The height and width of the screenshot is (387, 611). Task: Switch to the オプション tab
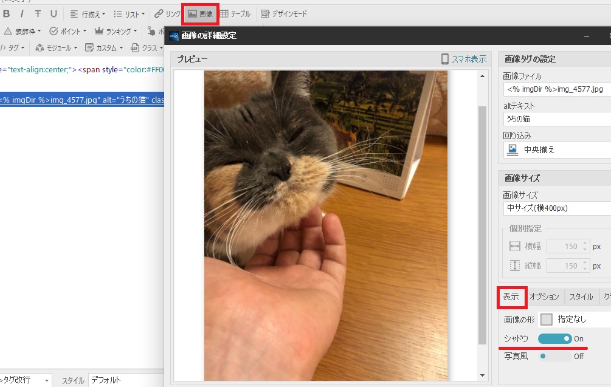[544, 297]
